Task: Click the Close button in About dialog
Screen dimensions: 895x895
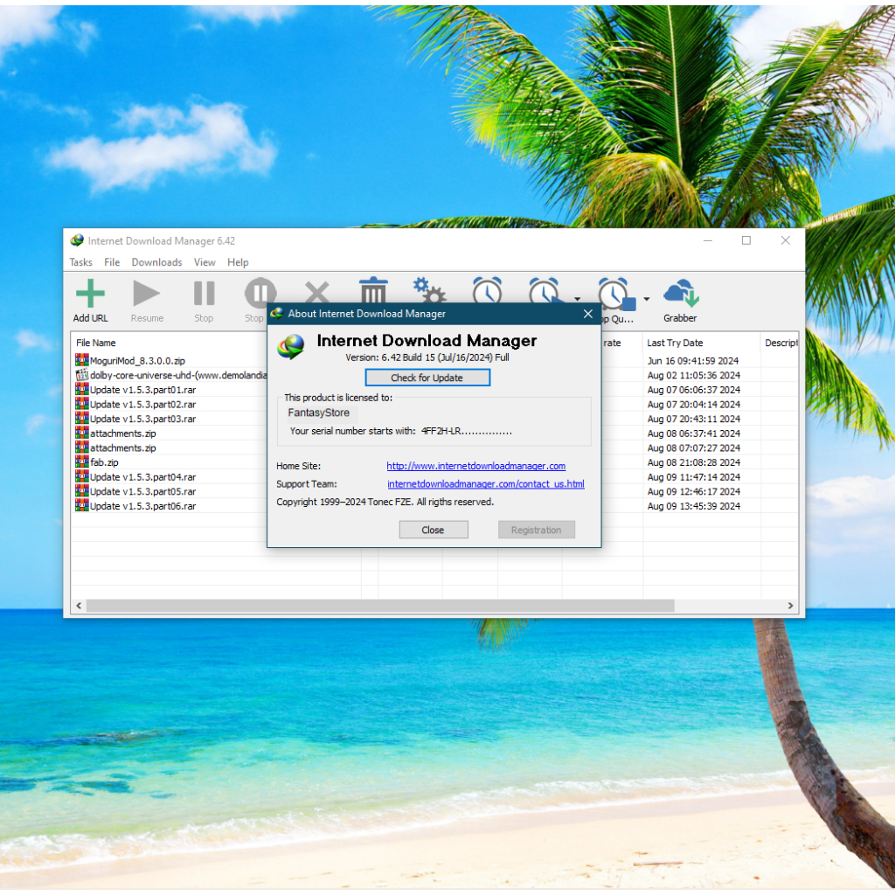Action: [434, 529]
